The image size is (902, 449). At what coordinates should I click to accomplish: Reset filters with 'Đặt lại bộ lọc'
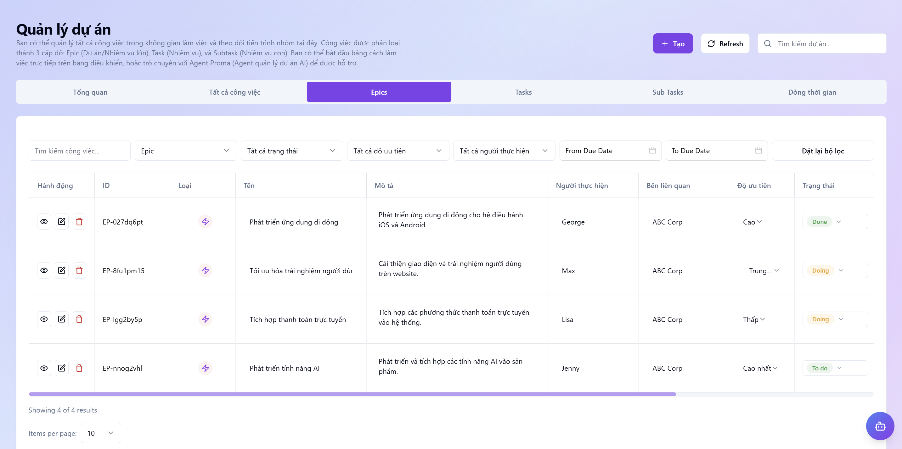[x=822, y=151]
